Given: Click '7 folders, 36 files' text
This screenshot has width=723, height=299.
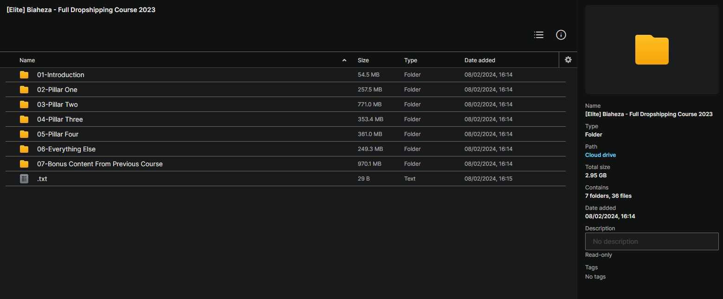Looking at the screenshot, I should point(608,196).
